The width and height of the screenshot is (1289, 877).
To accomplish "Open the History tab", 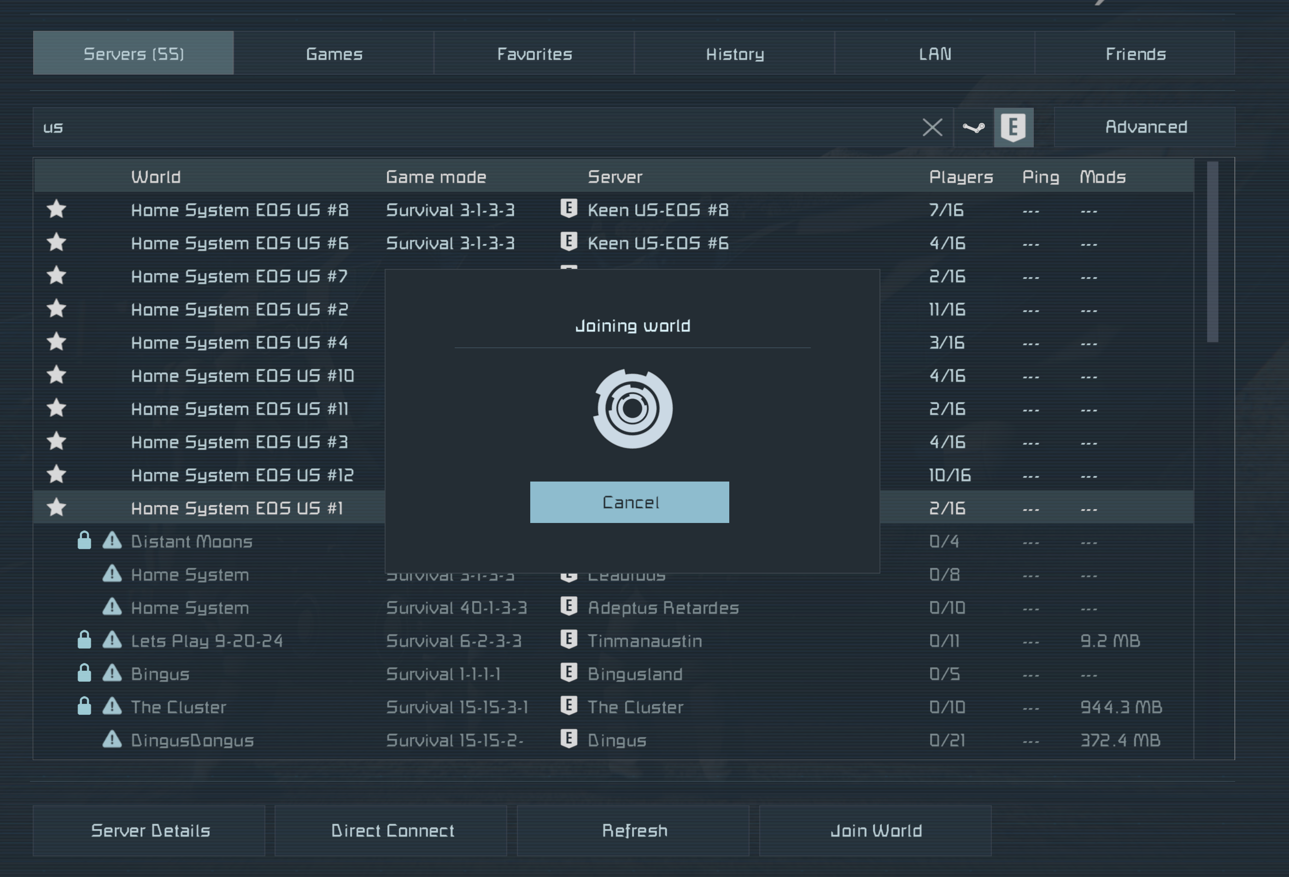I will click(735, 54).
